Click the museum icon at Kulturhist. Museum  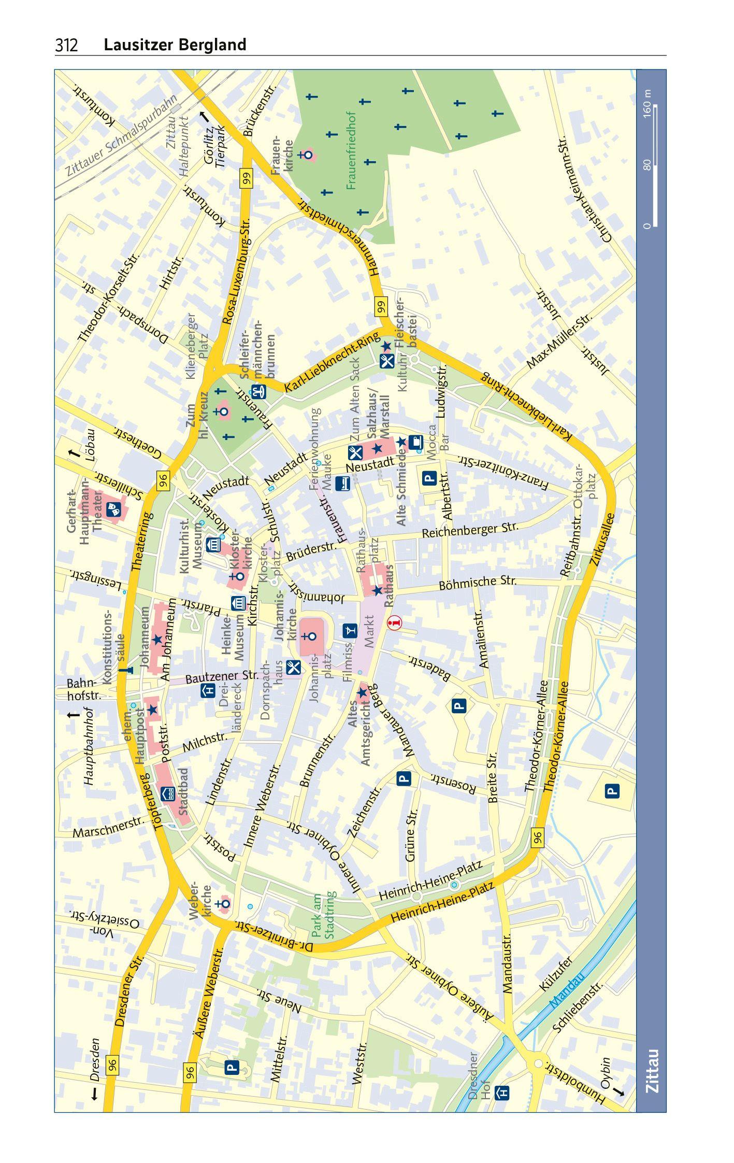[213, 545]
